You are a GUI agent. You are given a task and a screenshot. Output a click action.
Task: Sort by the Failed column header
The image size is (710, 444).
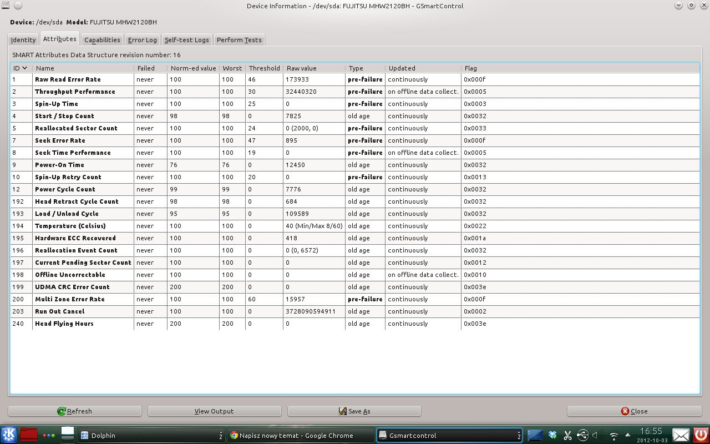(x=150, y=68)
